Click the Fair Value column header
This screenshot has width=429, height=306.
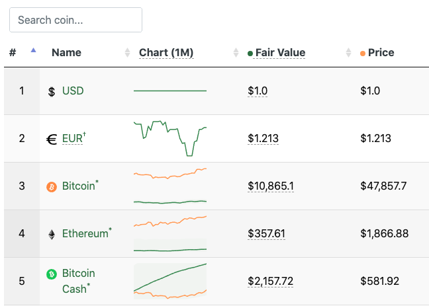(281, 52)
